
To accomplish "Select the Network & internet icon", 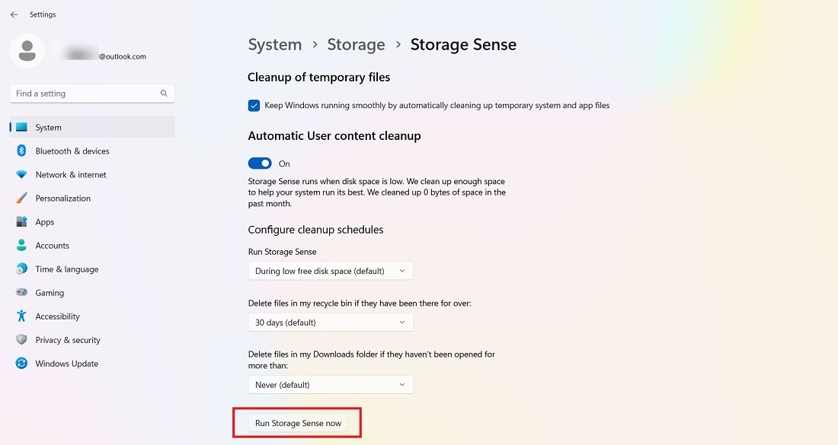I will pos(22,174).
